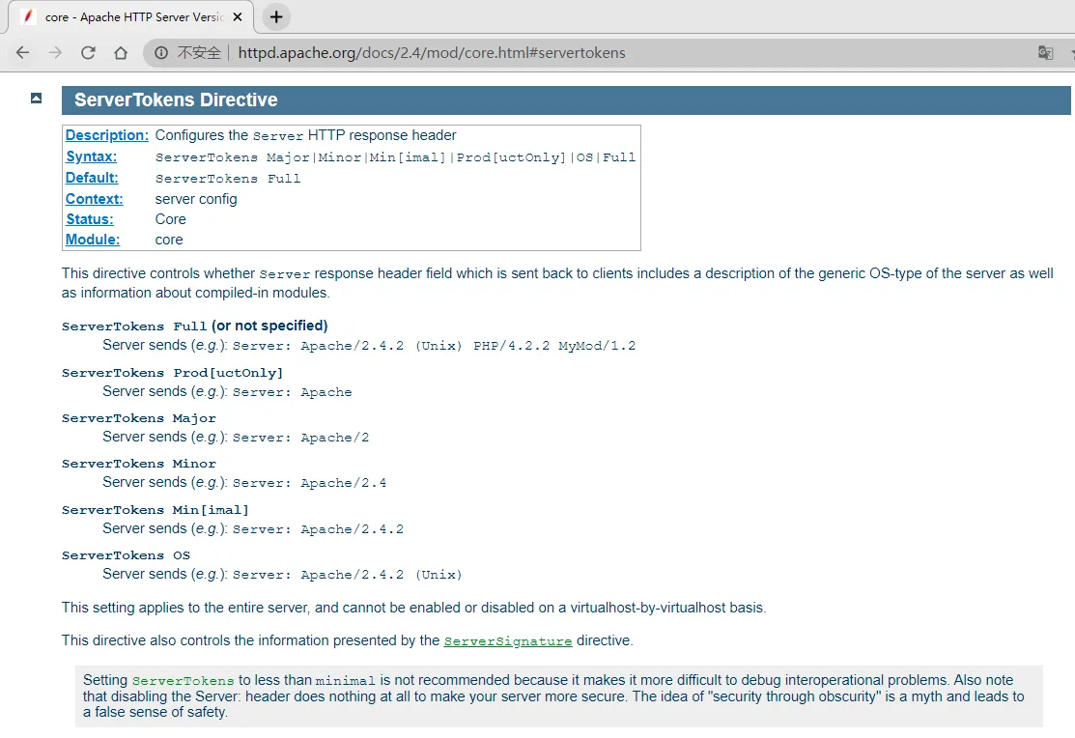Click 'Configures the Server HTTP response header' text
1075x738 pixels.
(x=305, y=135)
